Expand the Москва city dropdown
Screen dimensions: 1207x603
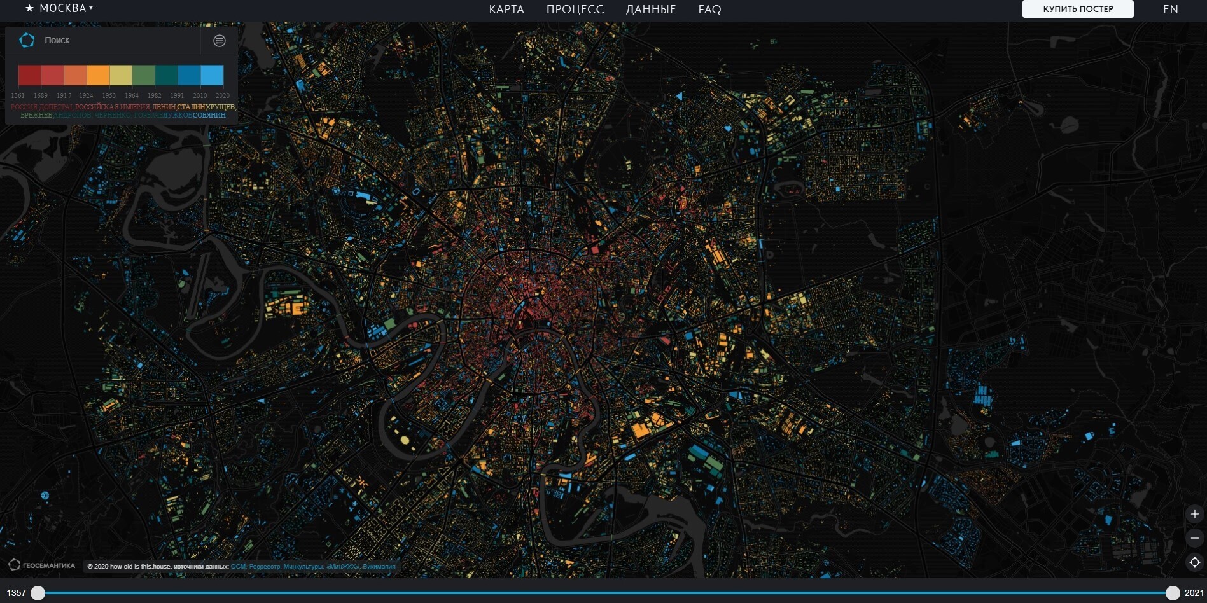point(64,8)
